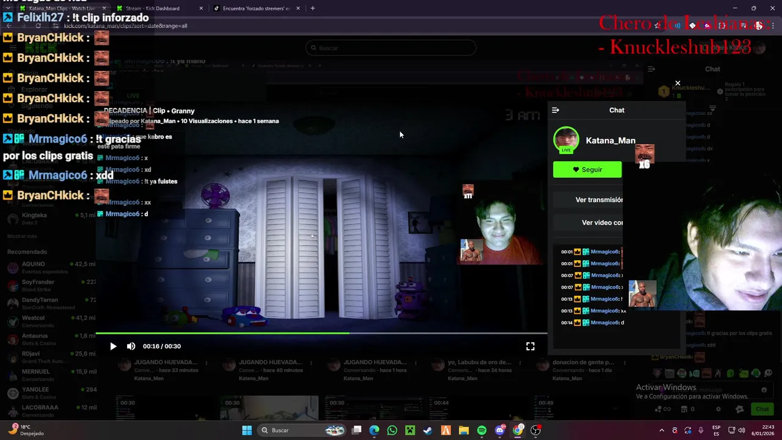The width and height of the screenshot is (782, 440).
Task: Open the SoyFrander recommended channel
Action: 51,285
